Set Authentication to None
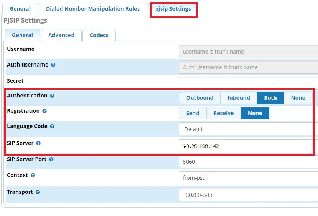Screen dimensions: 318x216 [298, 98]
